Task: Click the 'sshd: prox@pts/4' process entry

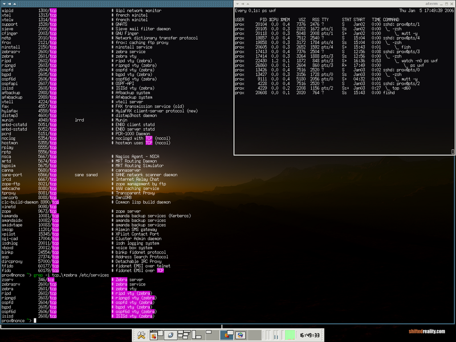Action: [401, 38]
